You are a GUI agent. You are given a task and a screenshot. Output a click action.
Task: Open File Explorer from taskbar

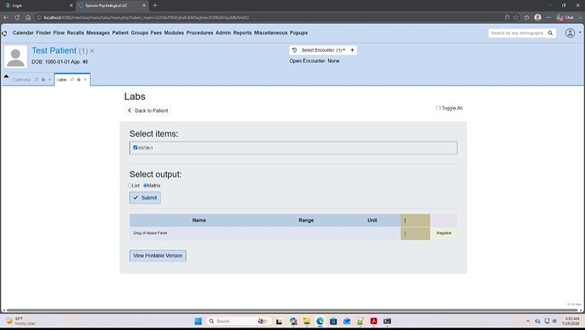[x=307, y=321]
